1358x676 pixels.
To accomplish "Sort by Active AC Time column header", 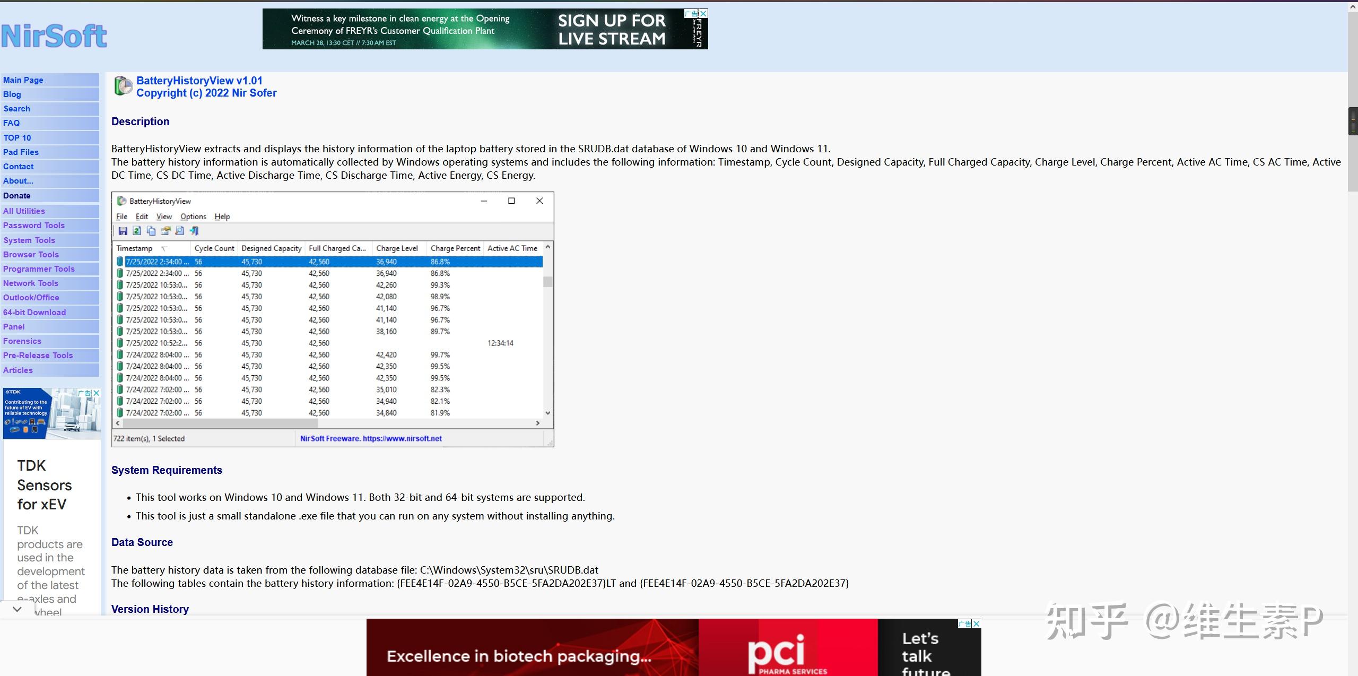I will pyautogui.click(x=512, y=248).
